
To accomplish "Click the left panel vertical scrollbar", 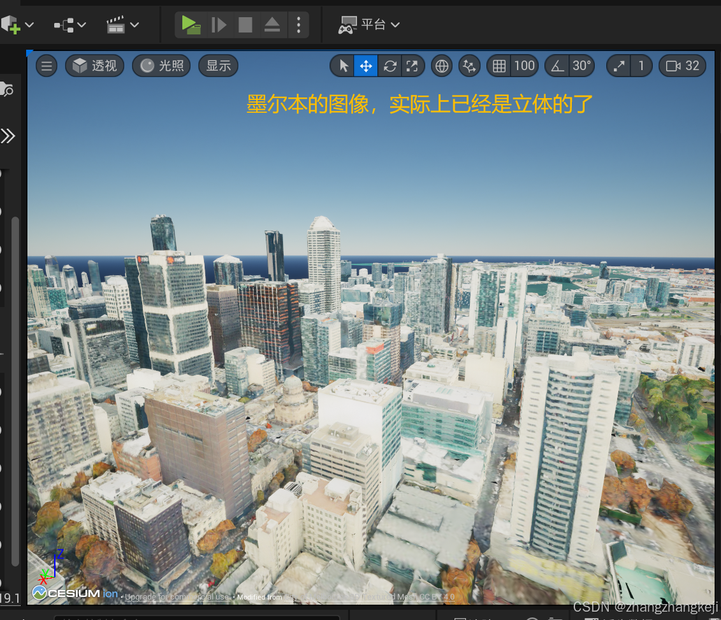I will point(15,391).
